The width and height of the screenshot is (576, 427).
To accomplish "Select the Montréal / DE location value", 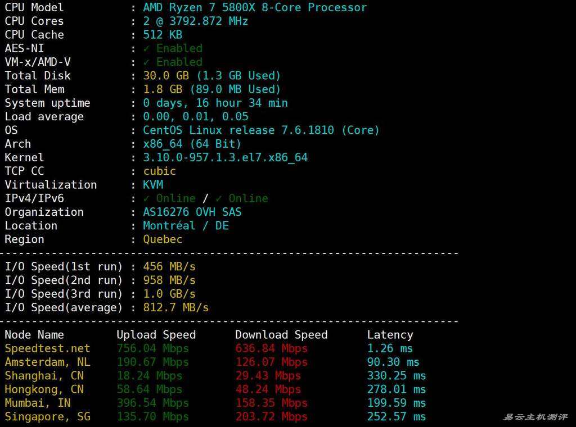I will click(x=186, y=225).
